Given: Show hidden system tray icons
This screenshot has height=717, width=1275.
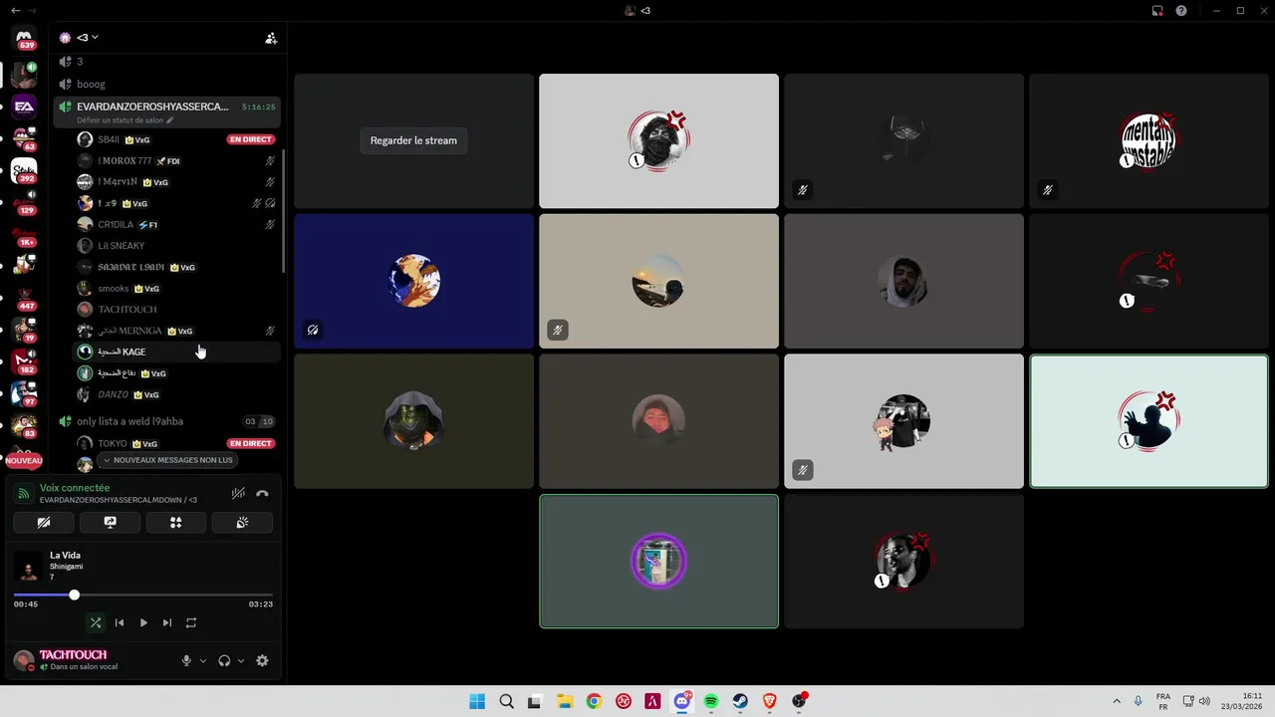Looking at the screenshot, I should [x=1117, y=701].
